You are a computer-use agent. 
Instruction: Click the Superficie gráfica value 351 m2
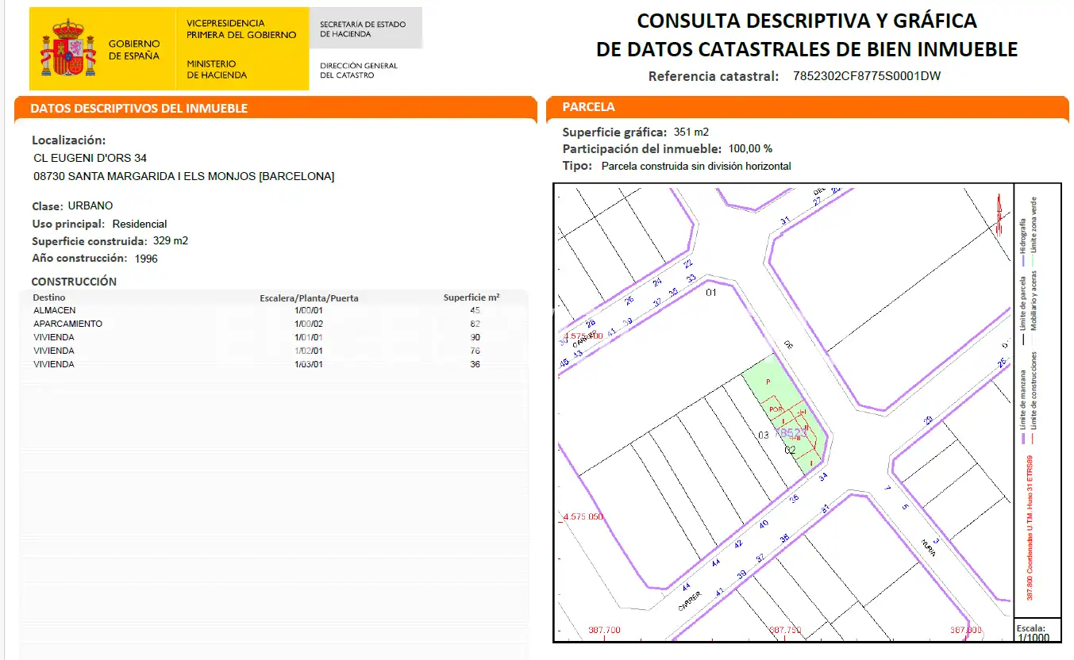click(x=691, y=132)
